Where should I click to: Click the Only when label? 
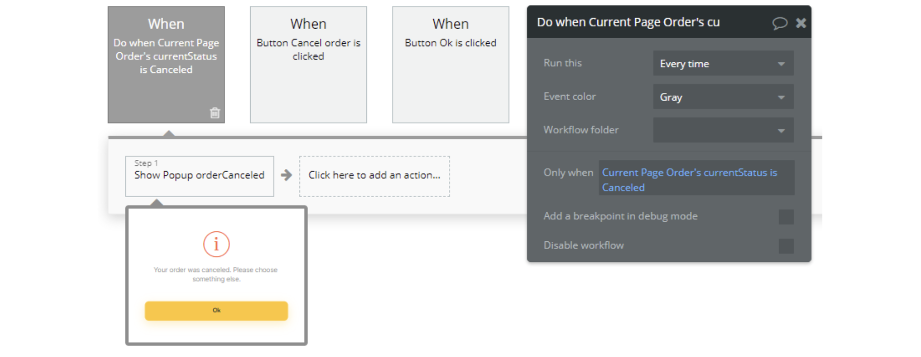[568, 172]
